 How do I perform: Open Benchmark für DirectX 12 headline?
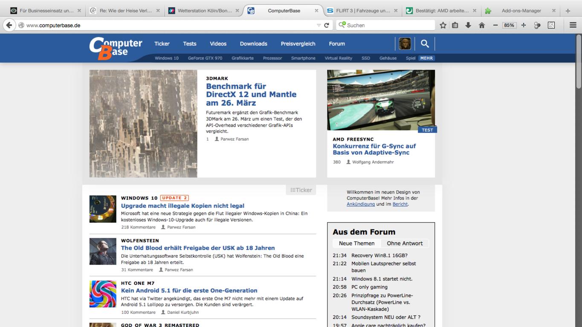coord(251,94)
